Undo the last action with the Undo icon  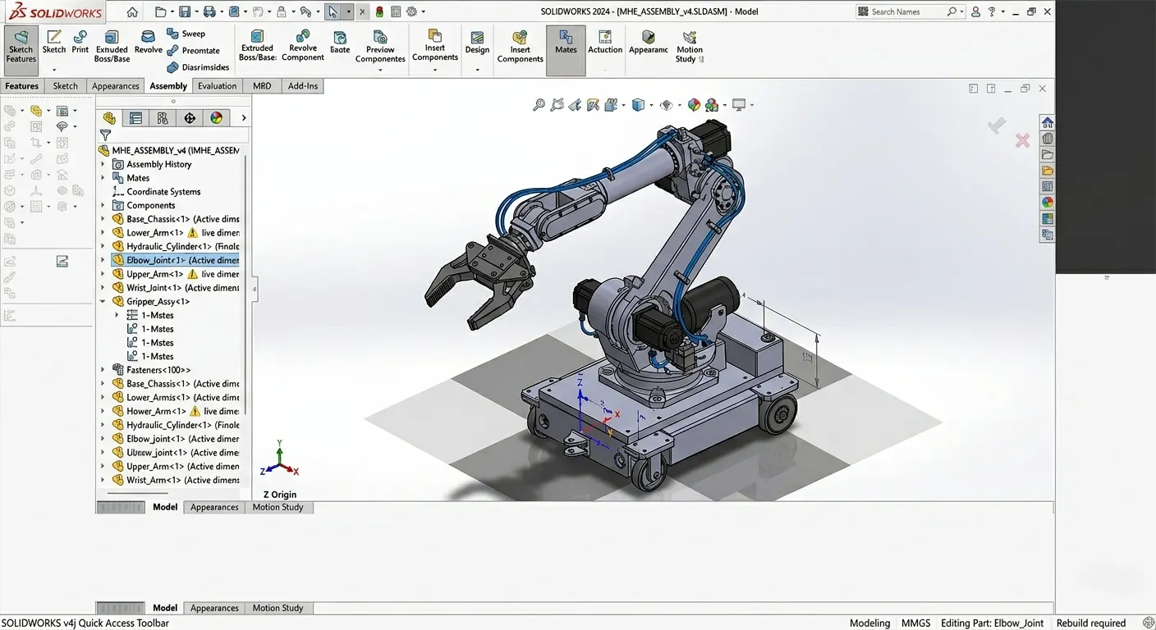click(257, 11)
